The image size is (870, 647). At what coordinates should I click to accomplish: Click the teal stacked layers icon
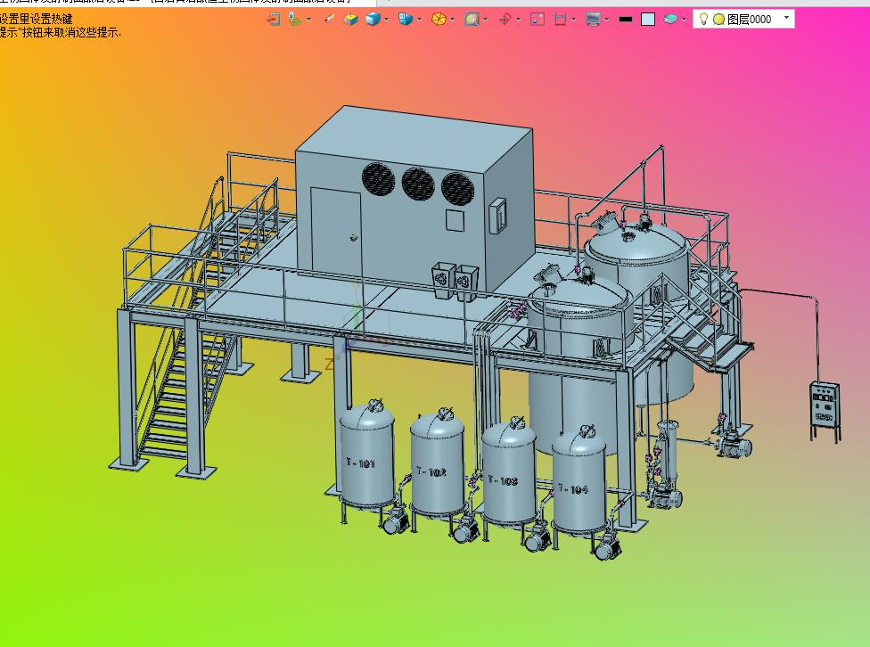(670, 19)
